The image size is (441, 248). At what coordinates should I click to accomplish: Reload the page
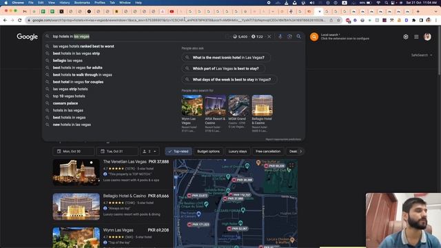click(20, 20)
